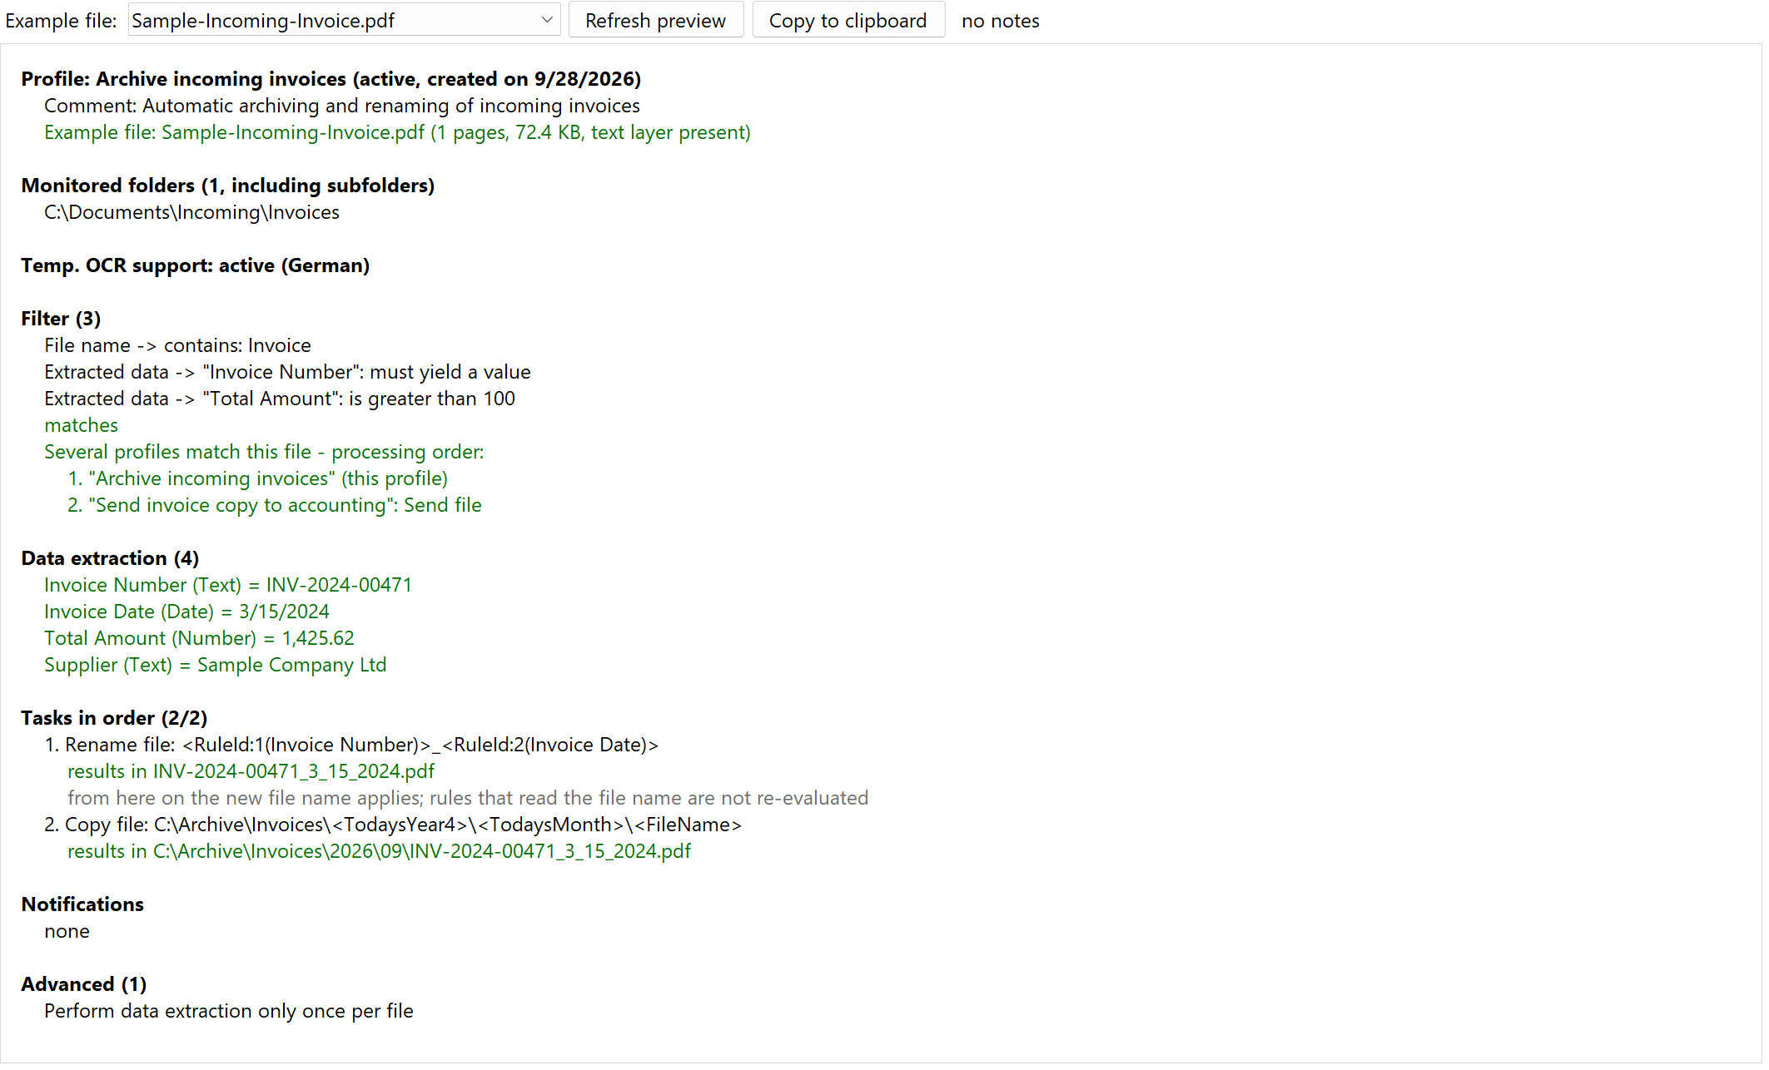Select the Sample-Incoming-Invoice.pdf combo box field
This screenshot has width=1769, height=1070.
coord(344,20)
